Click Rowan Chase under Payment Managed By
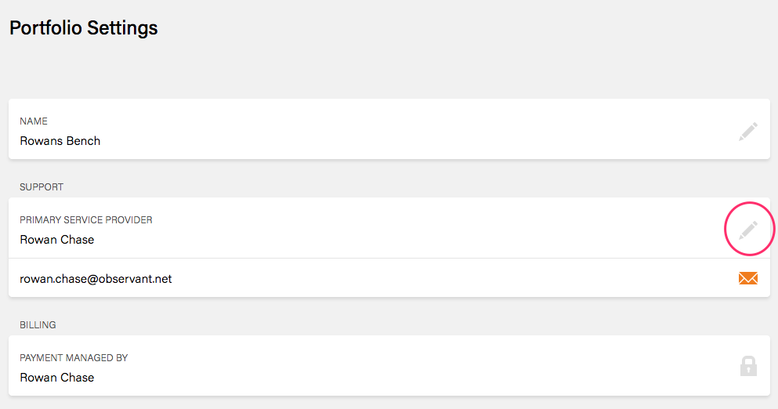 tap(57, 378)
